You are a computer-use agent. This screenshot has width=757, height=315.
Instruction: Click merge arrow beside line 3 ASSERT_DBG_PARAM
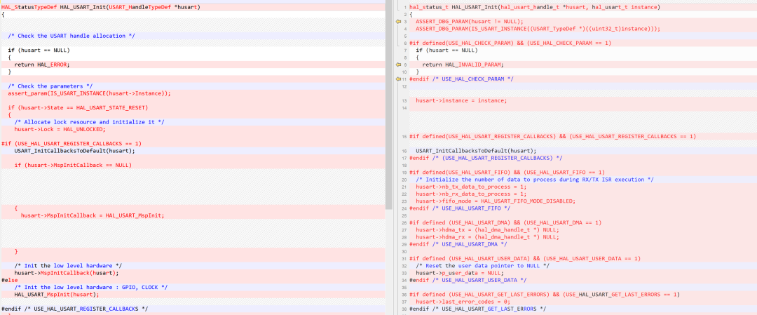click(398, 22)
